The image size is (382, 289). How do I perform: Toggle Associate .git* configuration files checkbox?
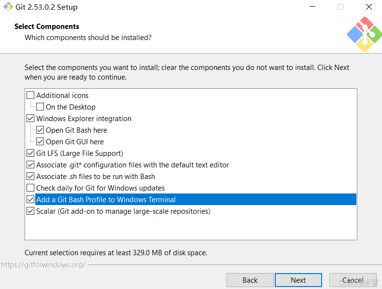point(30,165)
